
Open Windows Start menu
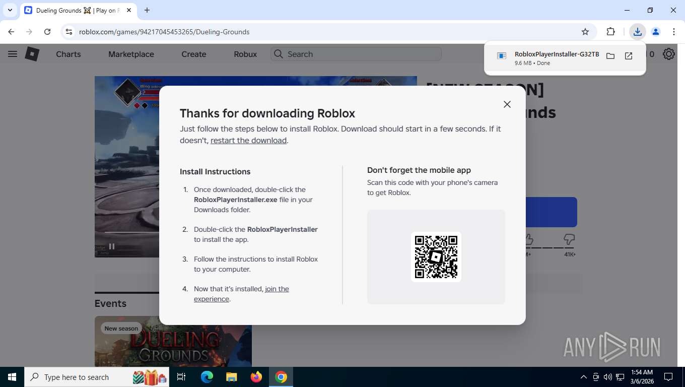(12, 377)
